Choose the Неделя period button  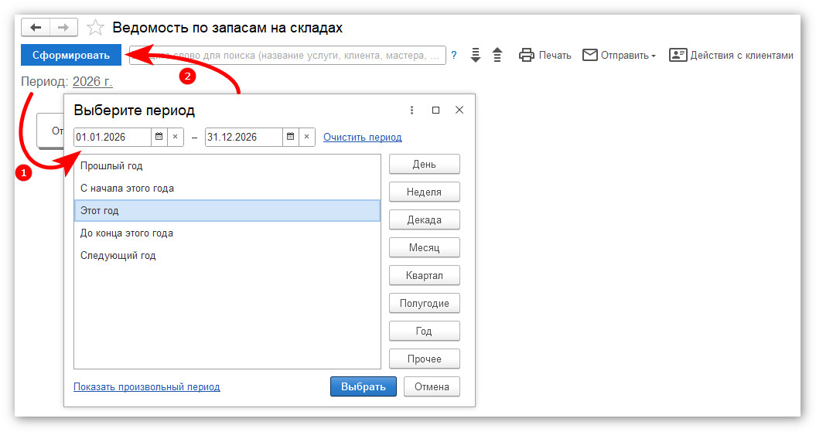click(425, 192)
